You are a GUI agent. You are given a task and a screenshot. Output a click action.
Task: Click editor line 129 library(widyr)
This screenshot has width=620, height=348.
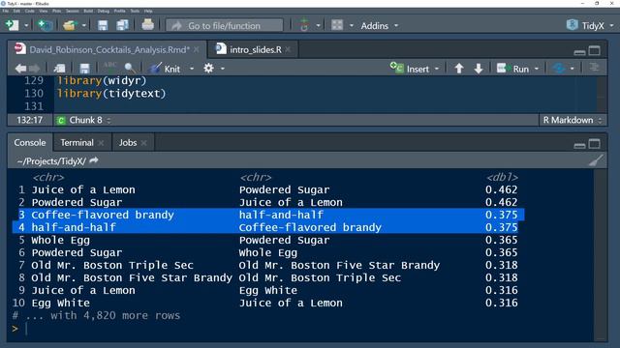[x=102, y=80]
